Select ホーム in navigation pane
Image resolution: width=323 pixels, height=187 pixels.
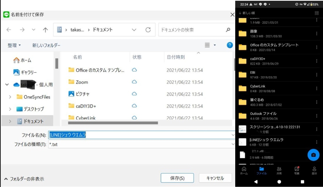22,60
